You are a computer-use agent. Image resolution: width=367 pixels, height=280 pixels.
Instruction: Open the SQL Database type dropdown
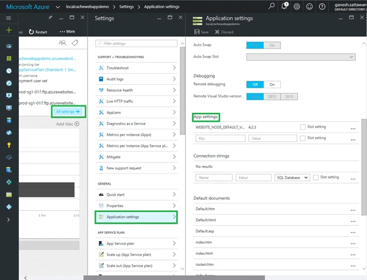tap(292, 178)
